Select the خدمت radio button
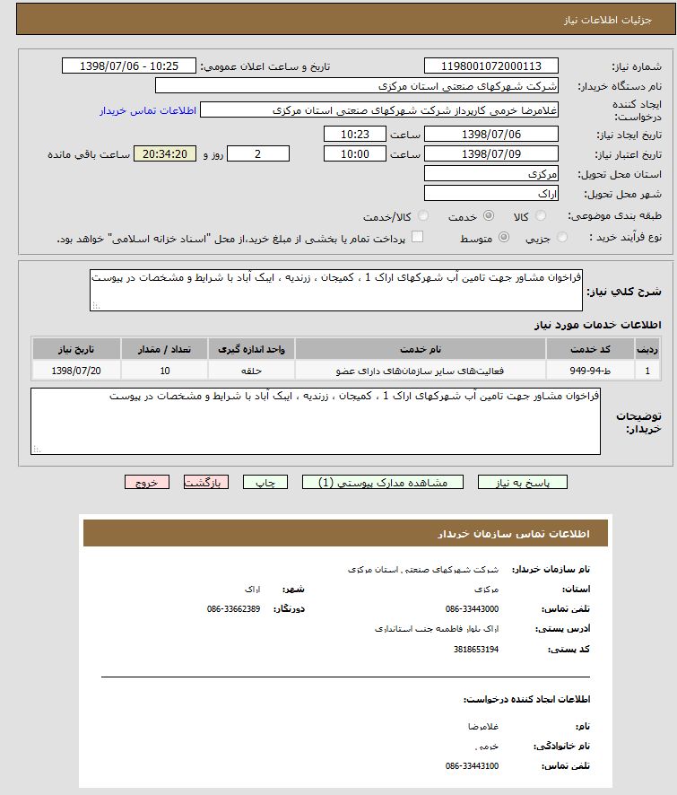This screenshot has width=677, height=795. (x=488, y=216)
